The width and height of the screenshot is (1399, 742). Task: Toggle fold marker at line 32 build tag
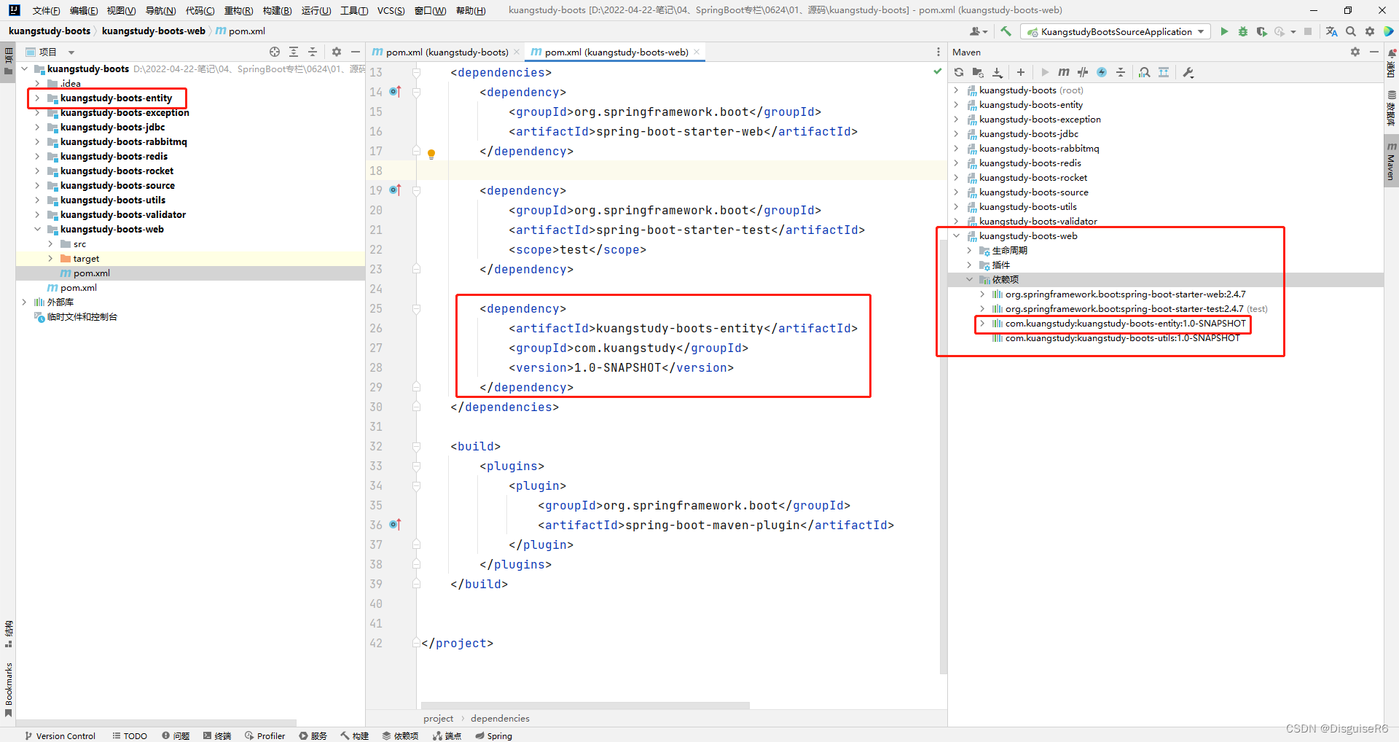(x=417, y=447)
